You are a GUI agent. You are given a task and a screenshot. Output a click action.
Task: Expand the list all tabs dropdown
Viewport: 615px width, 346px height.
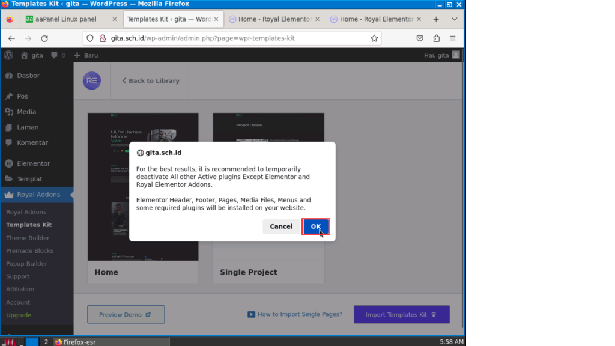tap(454, 19)
